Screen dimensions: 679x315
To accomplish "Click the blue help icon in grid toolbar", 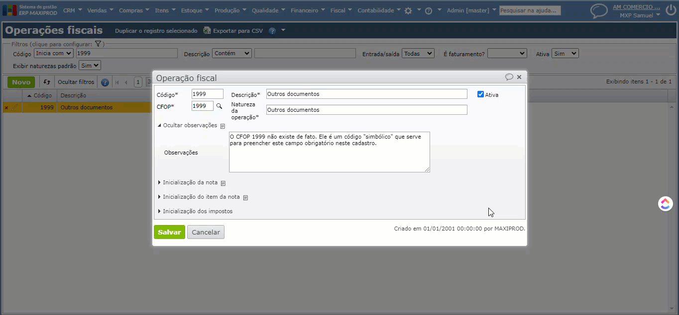I will [105, 82].
